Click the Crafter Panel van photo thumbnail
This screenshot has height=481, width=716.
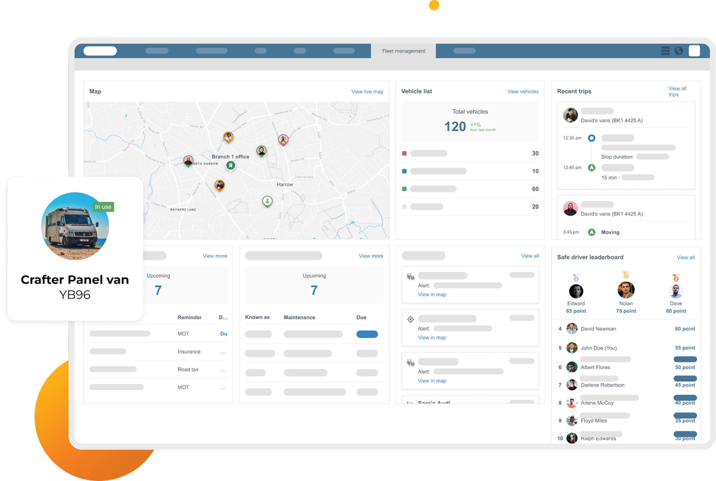[74, 226]
